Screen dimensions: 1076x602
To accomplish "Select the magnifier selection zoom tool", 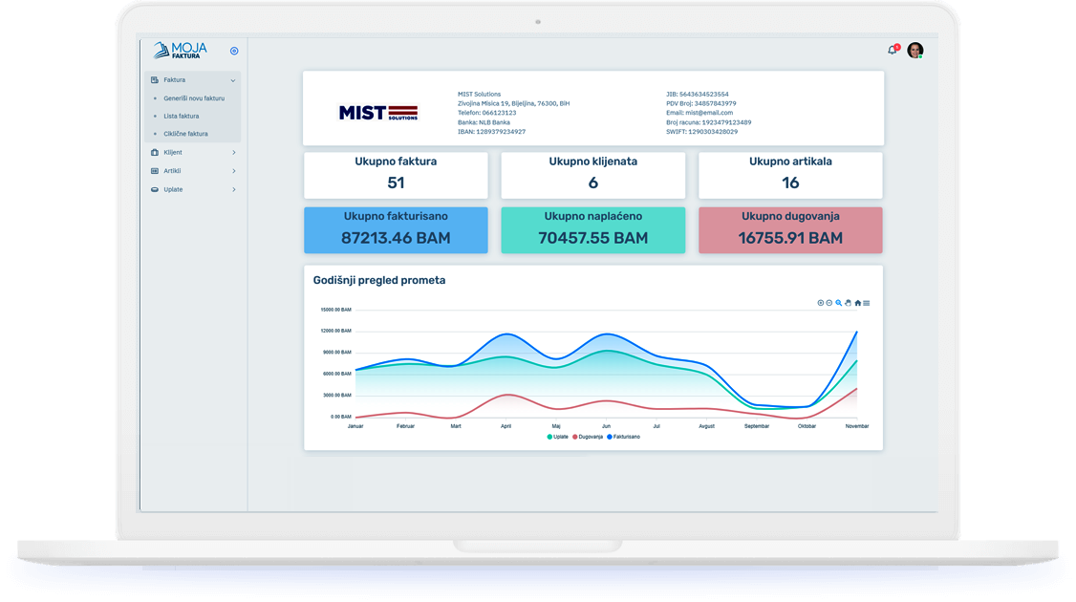I will tap(838, 303).
